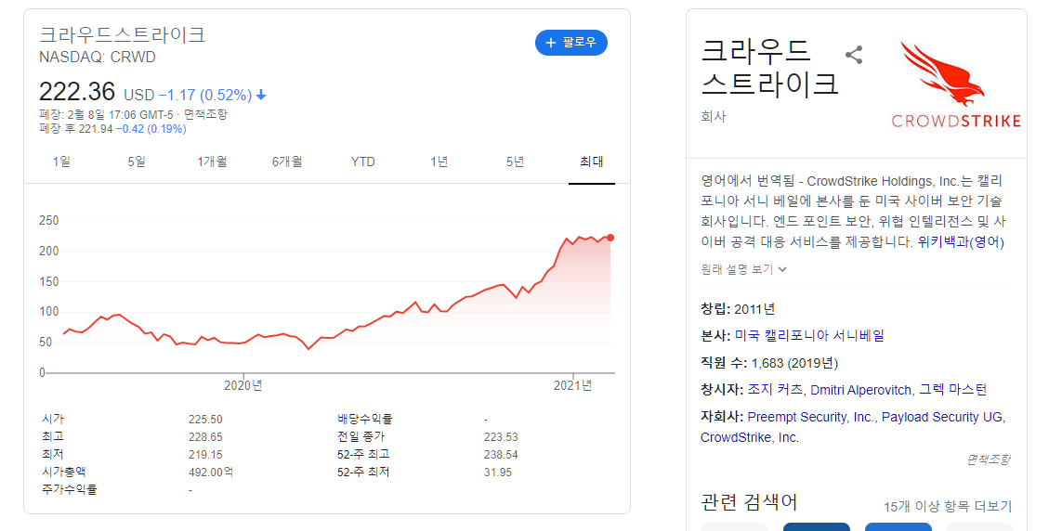Screen dimensions: 1062x531
Task: Select the 5일 chart range tab
Action: (137, 162)
